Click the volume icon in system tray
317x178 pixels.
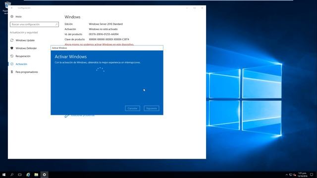pos(295,175)
